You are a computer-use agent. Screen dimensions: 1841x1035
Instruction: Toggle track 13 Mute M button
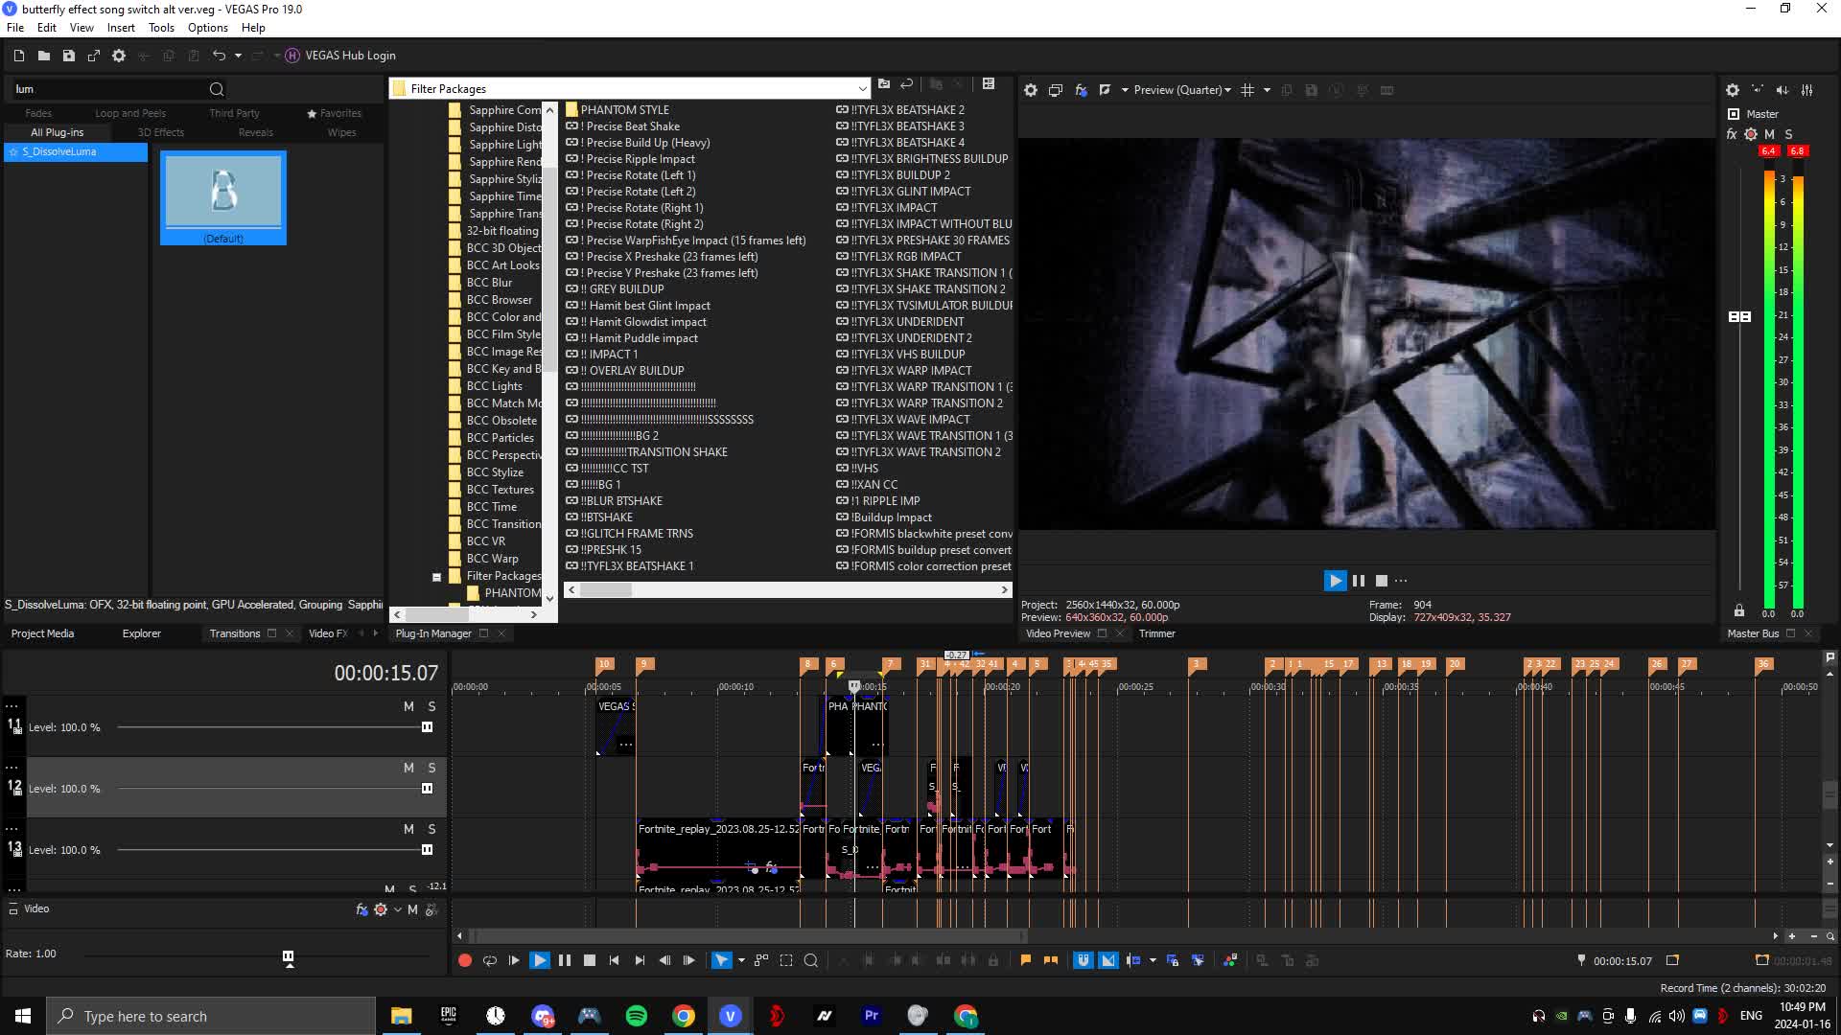tap(408, 829)
